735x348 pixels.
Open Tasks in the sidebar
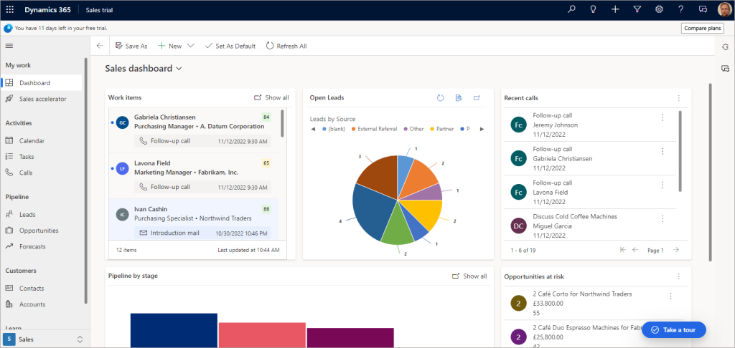pyautogui.click(x=42, y=157)
